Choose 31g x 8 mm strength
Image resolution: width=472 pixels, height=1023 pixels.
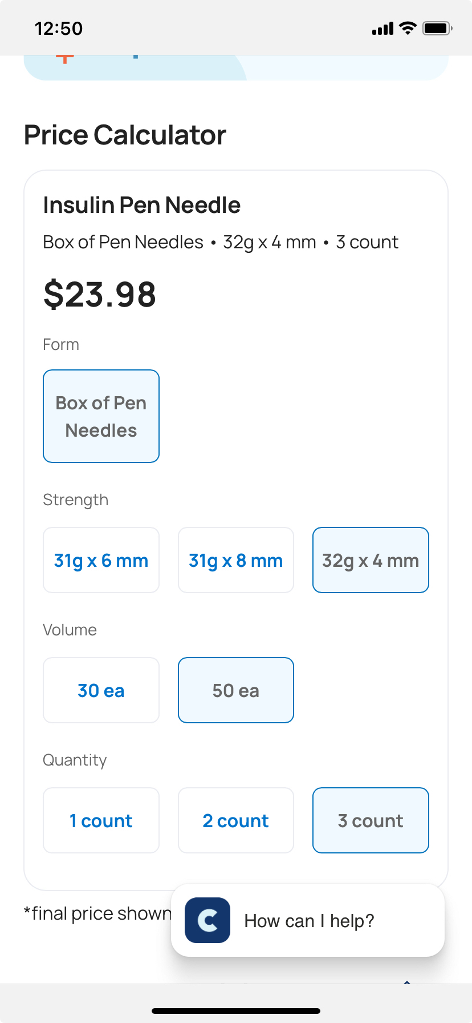point(236,560)
